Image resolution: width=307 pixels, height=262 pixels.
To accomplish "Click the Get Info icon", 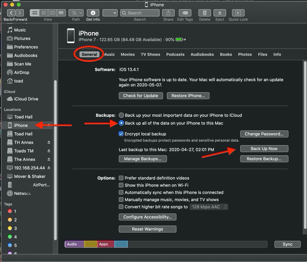I will coord(93,13).
